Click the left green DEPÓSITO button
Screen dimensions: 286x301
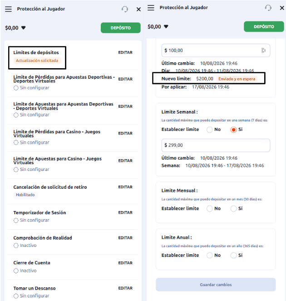[121, 28]
